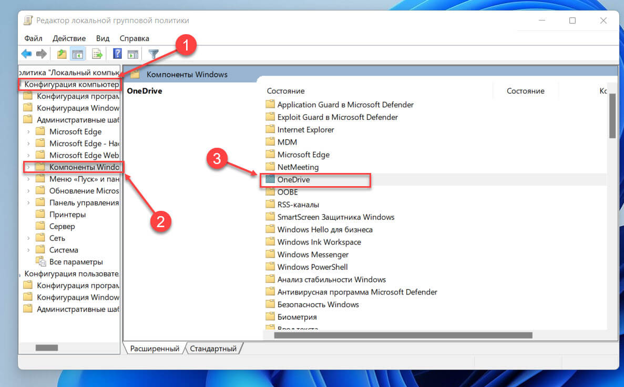Click the OneDrive folder icon
Viewport: 624px width, 387px height.
coord(270,179)
